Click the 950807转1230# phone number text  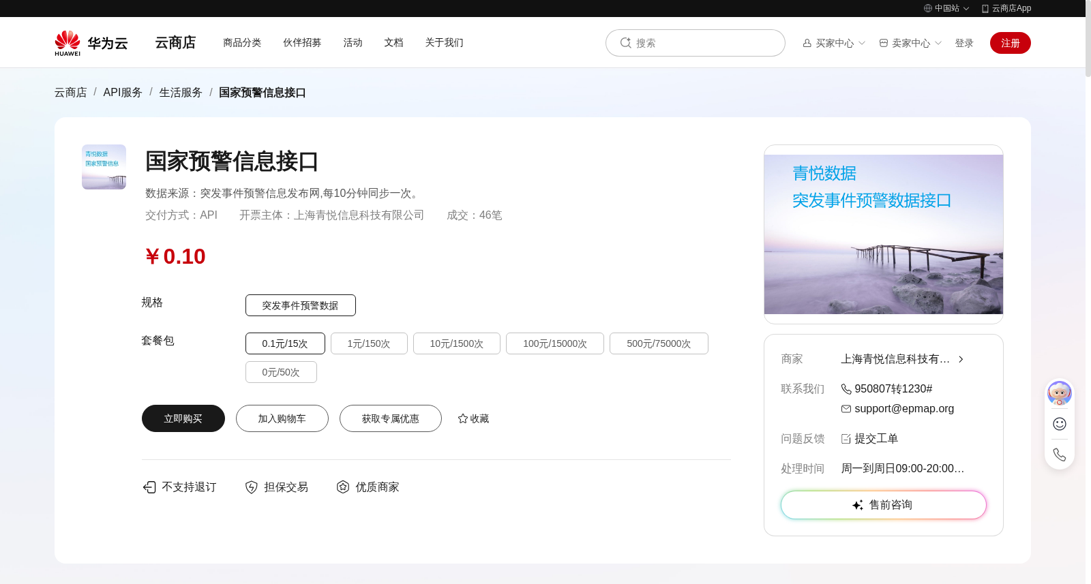click(x=893, y=389)
